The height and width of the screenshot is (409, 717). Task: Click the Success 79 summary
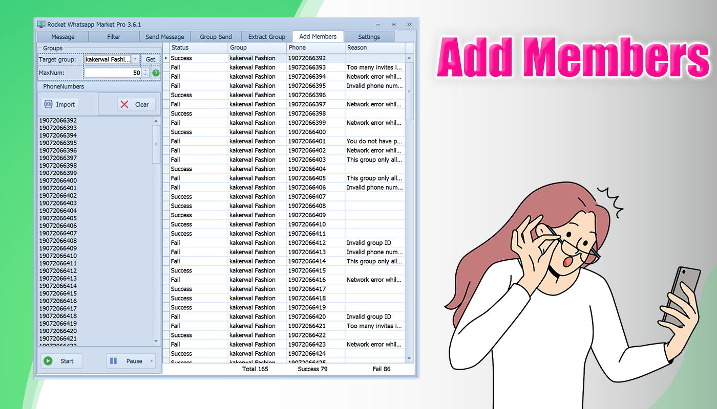[x=312, y=369]
